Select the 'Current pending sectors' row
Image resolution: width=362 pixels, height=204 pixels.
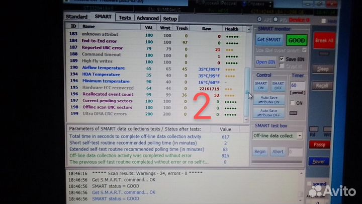[x=154, y=101]
